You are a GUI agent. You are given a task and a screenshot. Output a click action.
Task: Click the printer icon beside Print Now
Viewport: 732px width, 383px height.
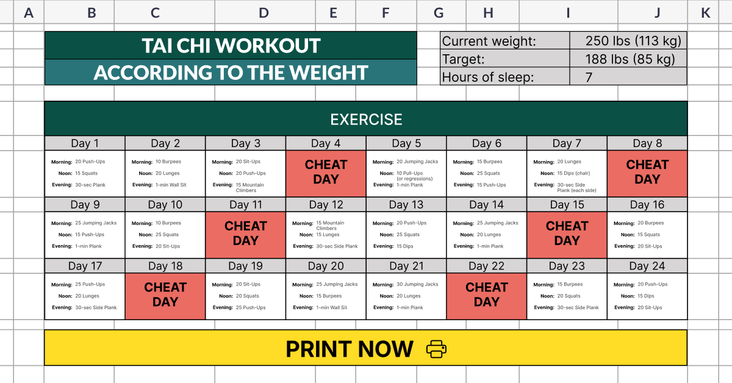[436, 349]
